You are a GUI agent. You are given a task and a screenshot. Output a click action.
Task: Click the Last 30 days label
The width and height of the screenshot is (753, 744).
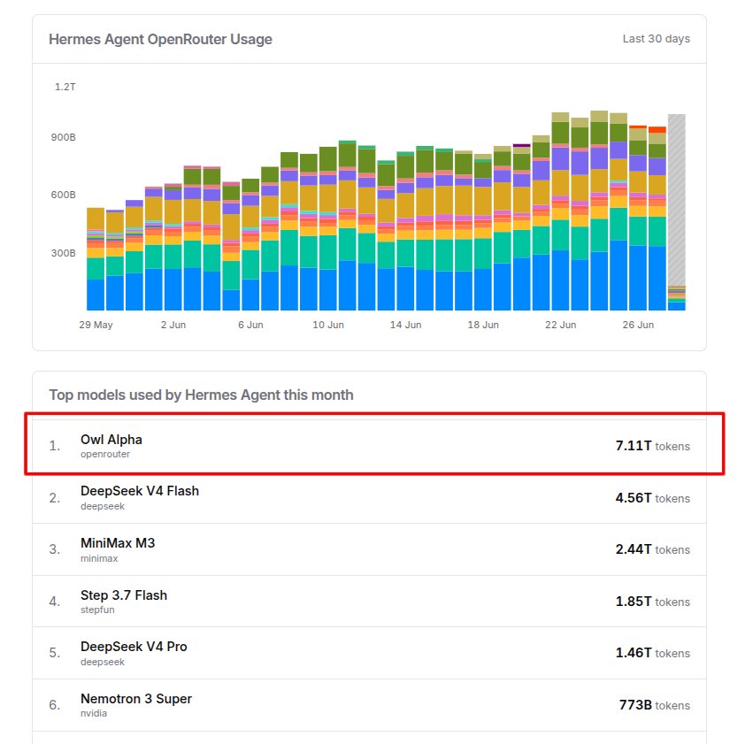pos(656,39)
